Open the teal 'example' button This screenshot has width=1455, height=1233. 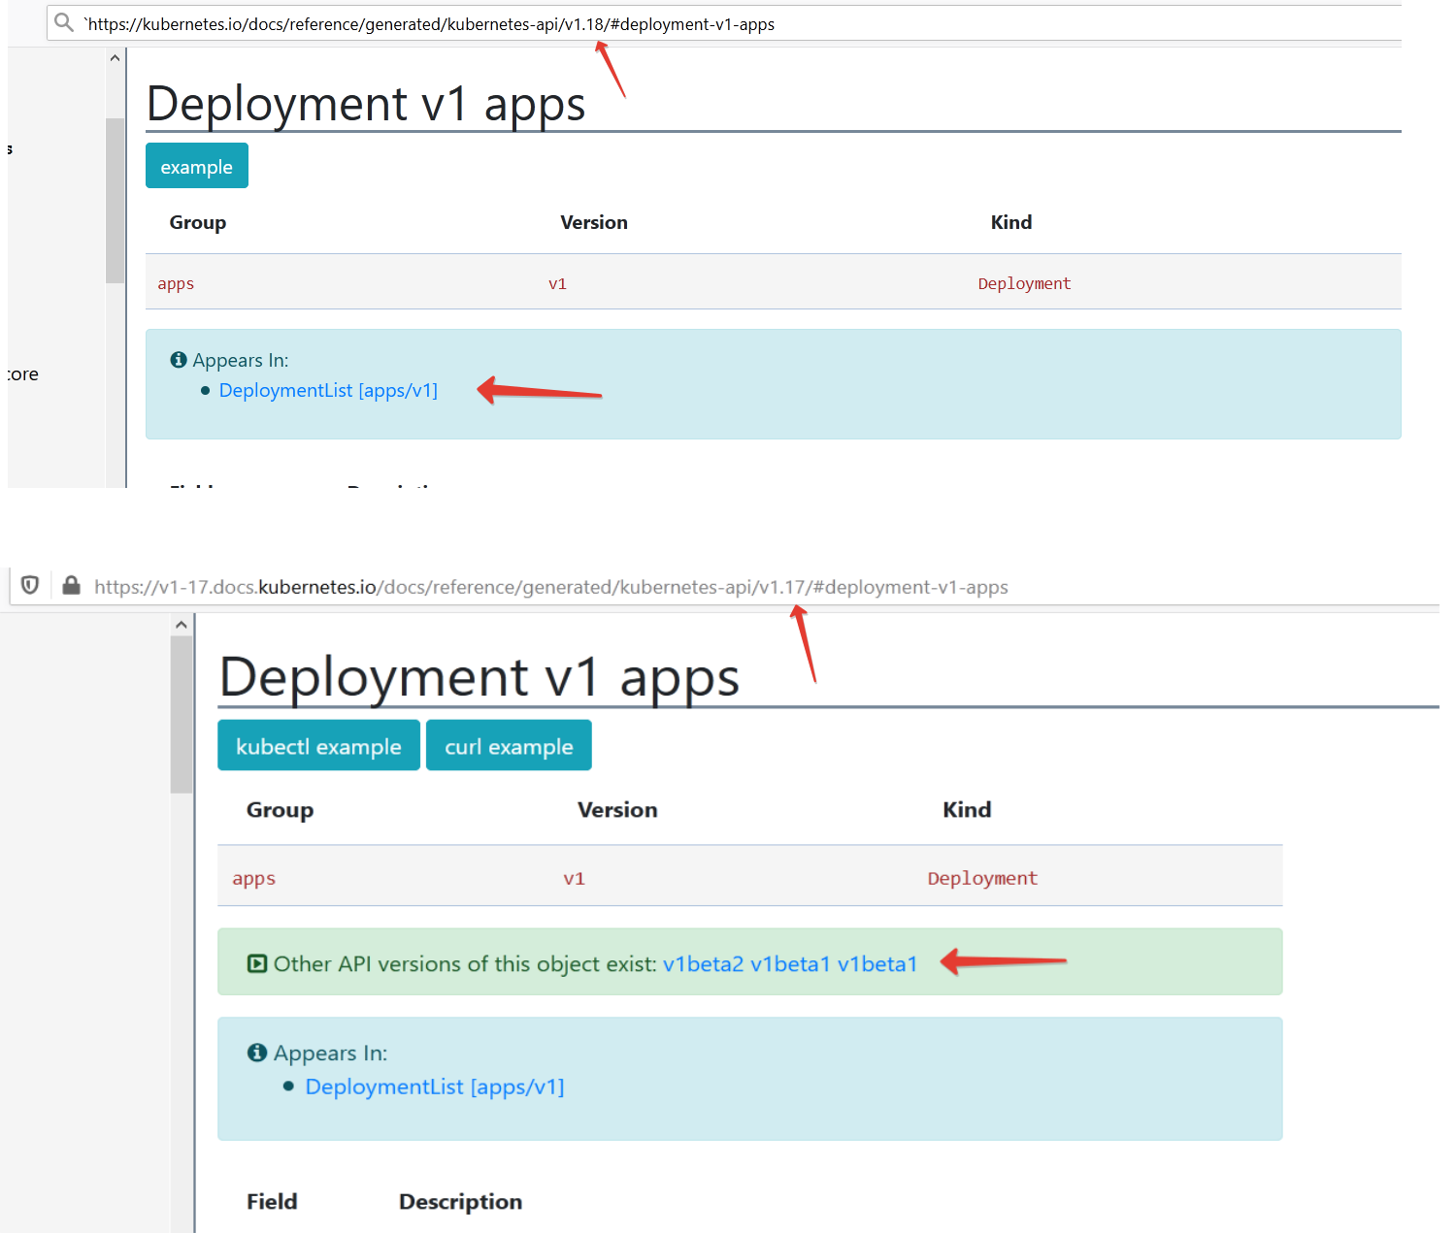click(x=197, y=166)
